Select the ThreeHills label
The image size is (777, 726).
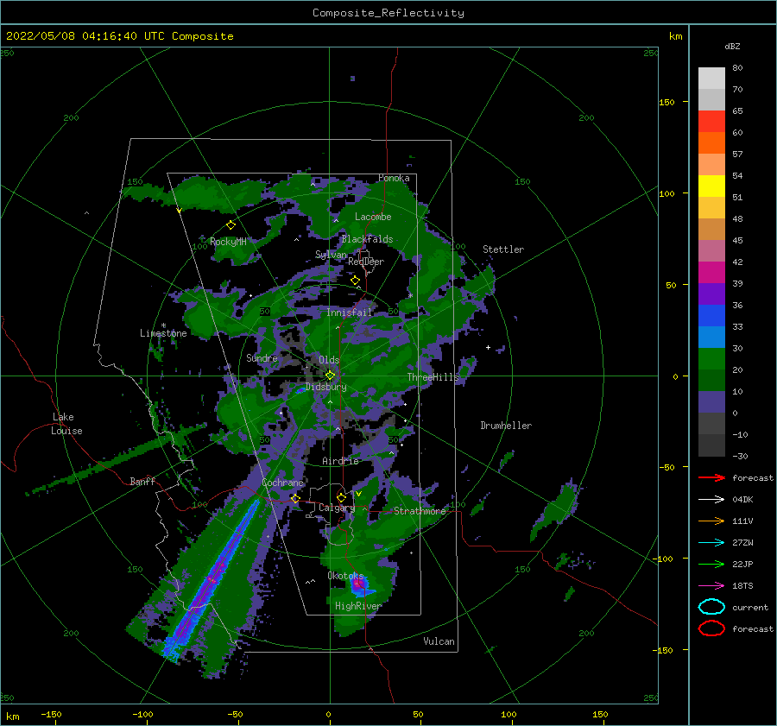[433, 377]
